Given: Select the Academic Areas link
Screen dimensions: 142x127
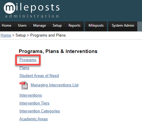Looking at the screenshot, I should click(34, 119).
